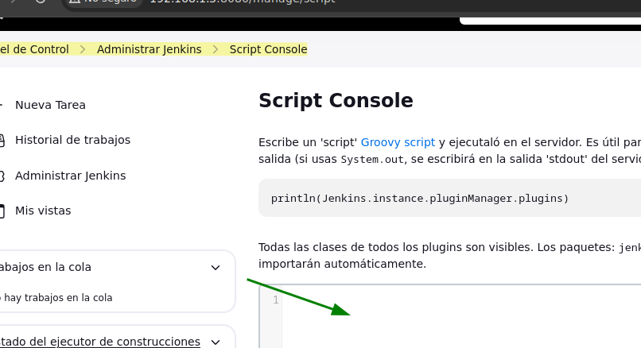
Task: Click line number 1 in editor gutter
Action: tap(275, 300)
